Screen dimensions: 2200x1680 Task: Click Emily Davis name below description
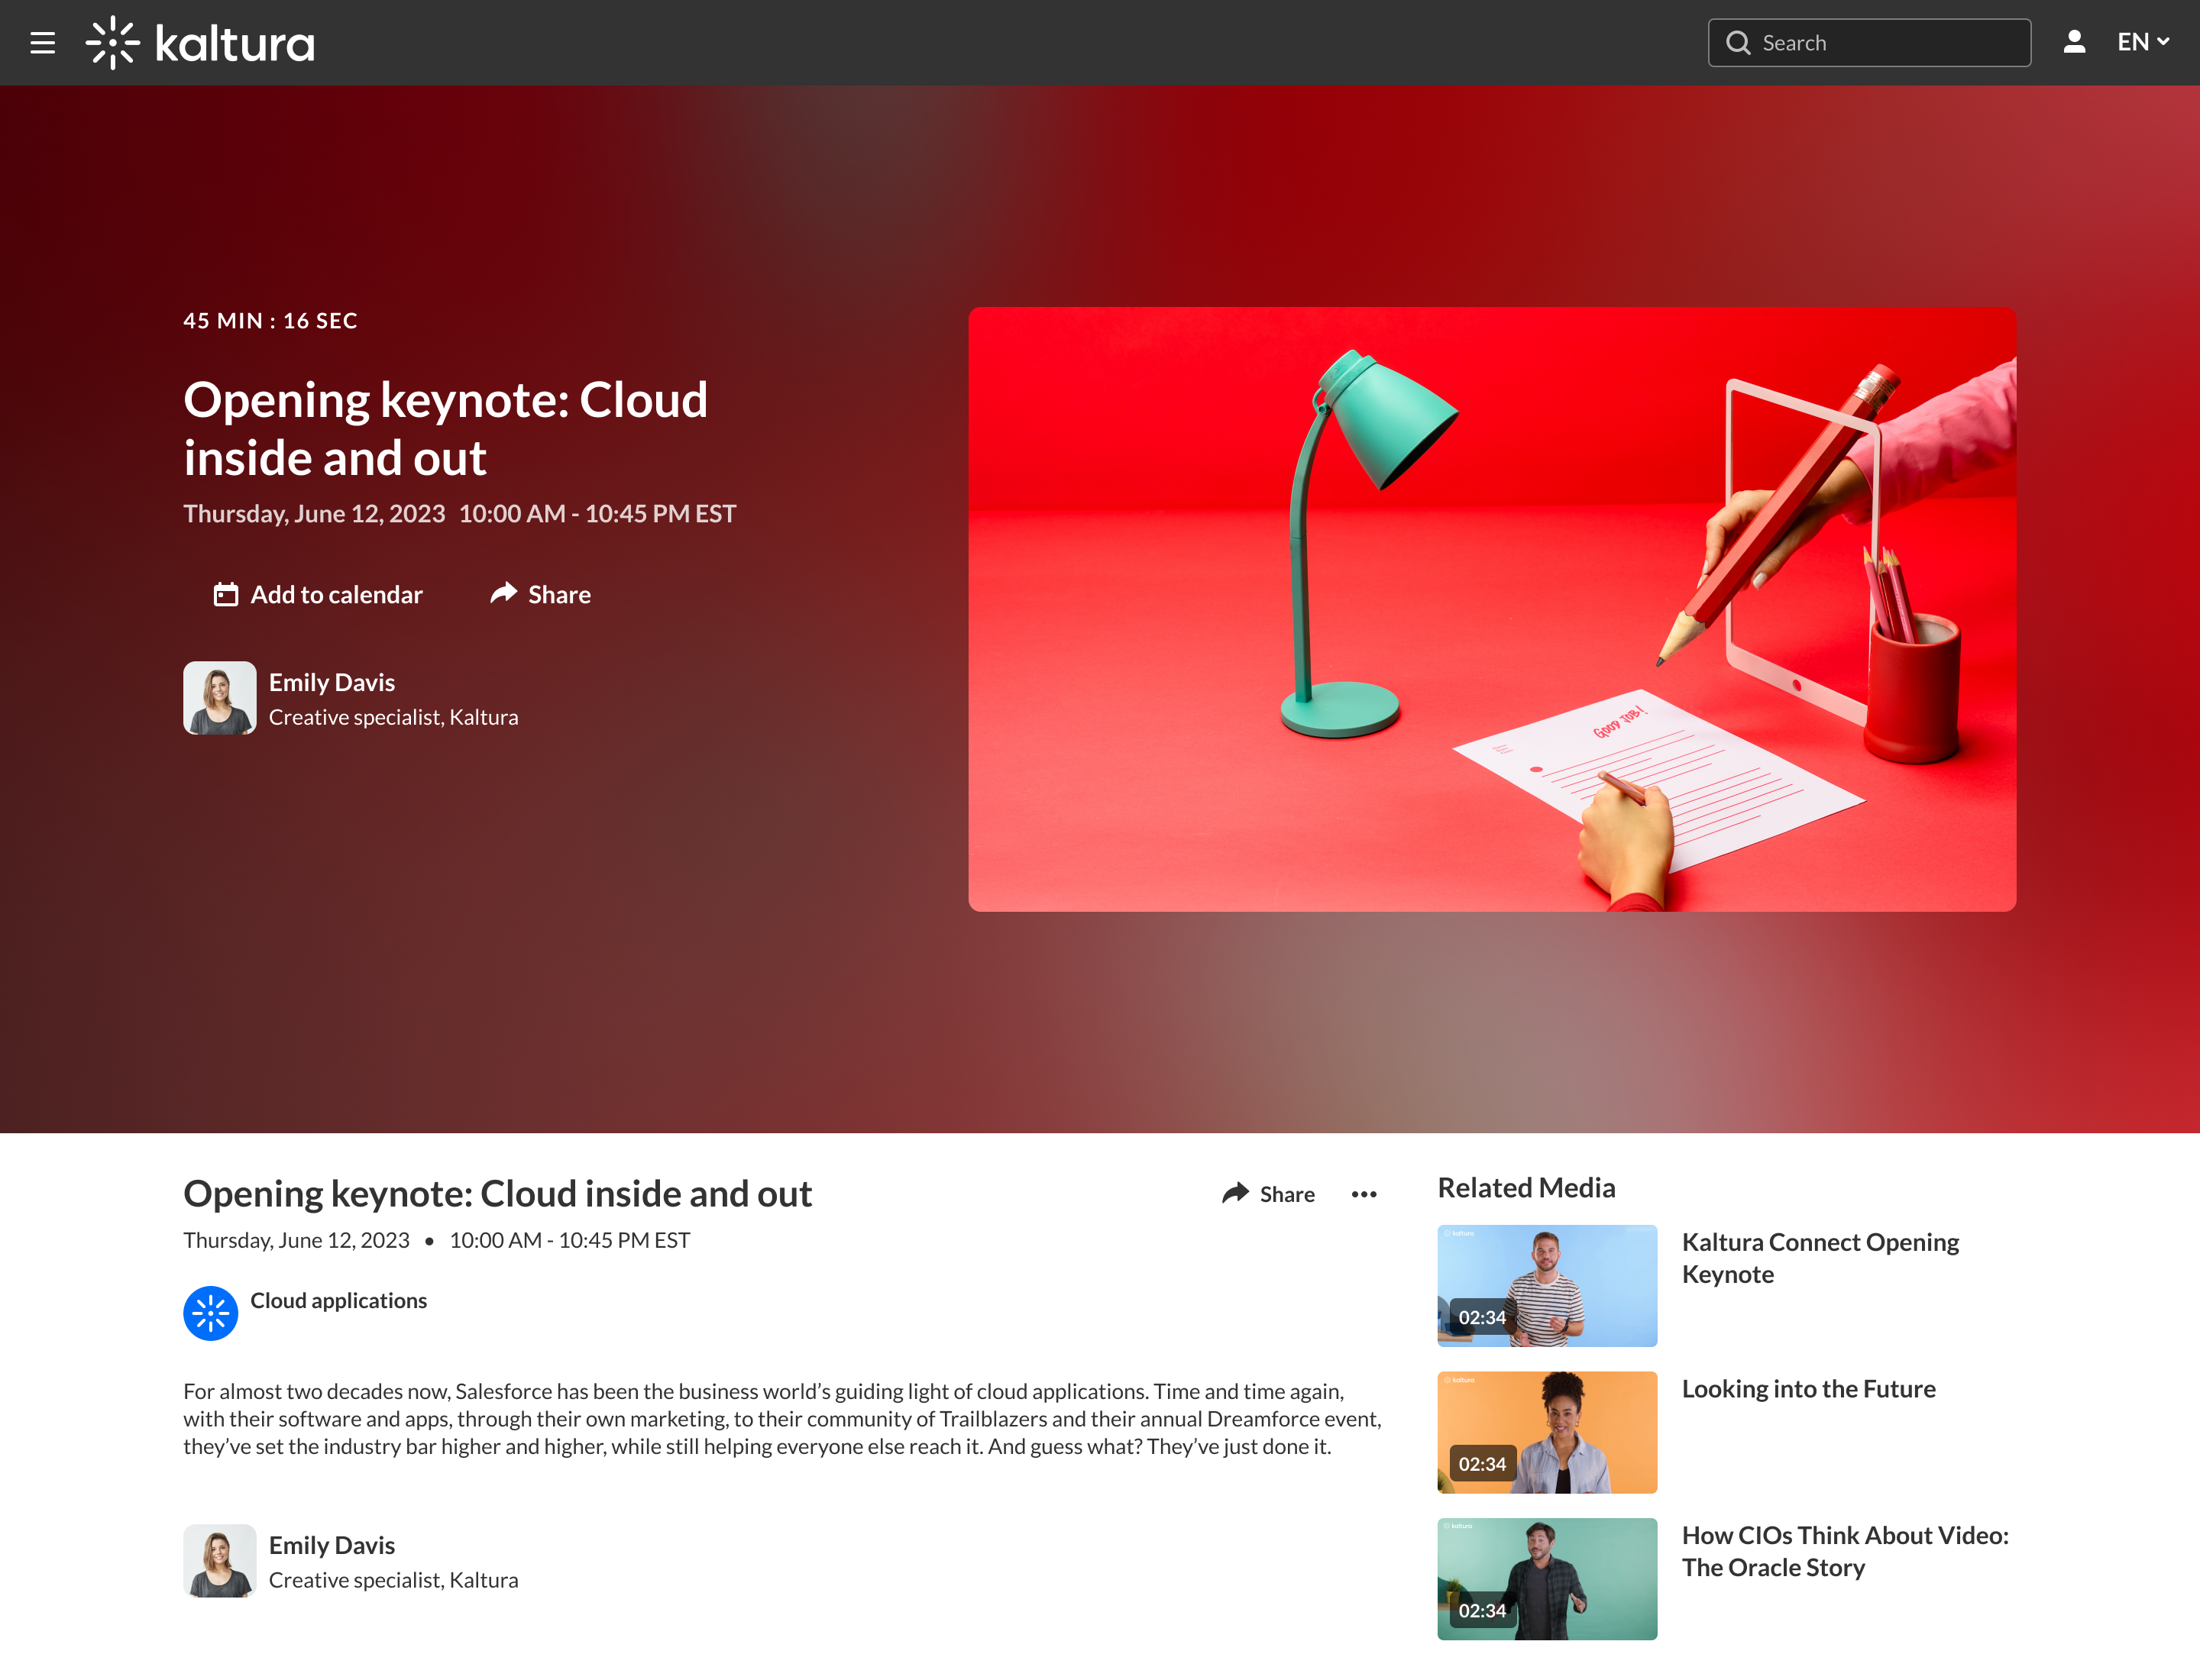332,1545
